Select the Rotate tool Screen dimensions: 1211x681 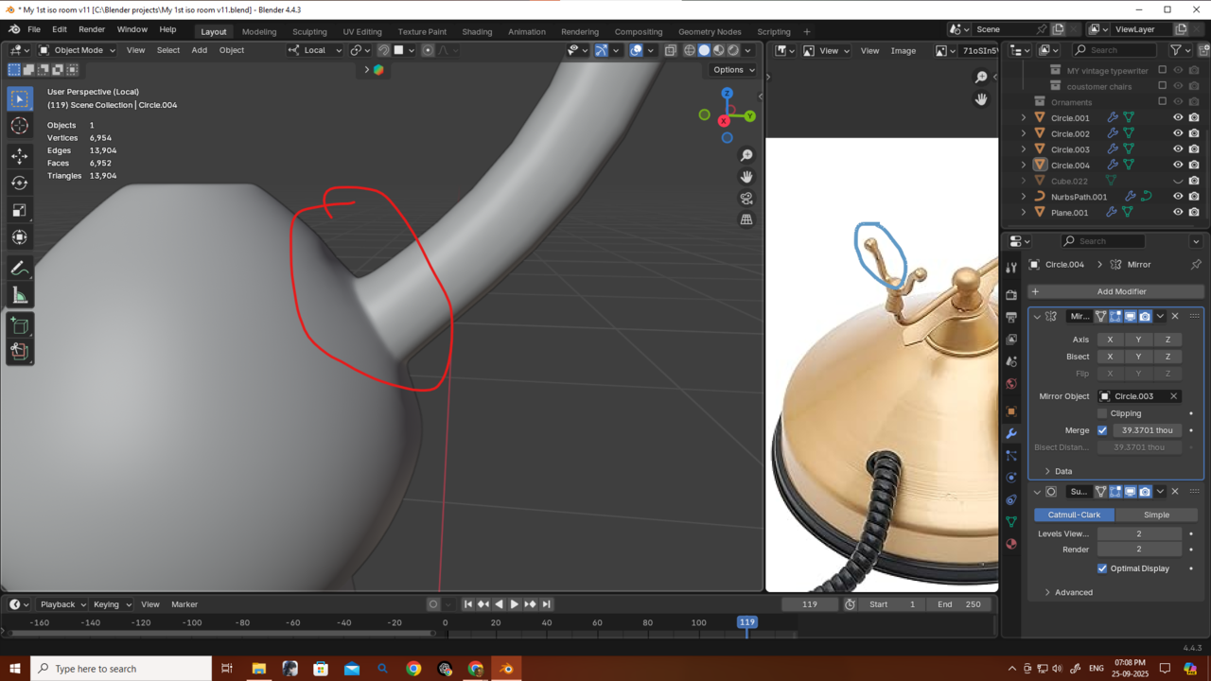(19, 183)
